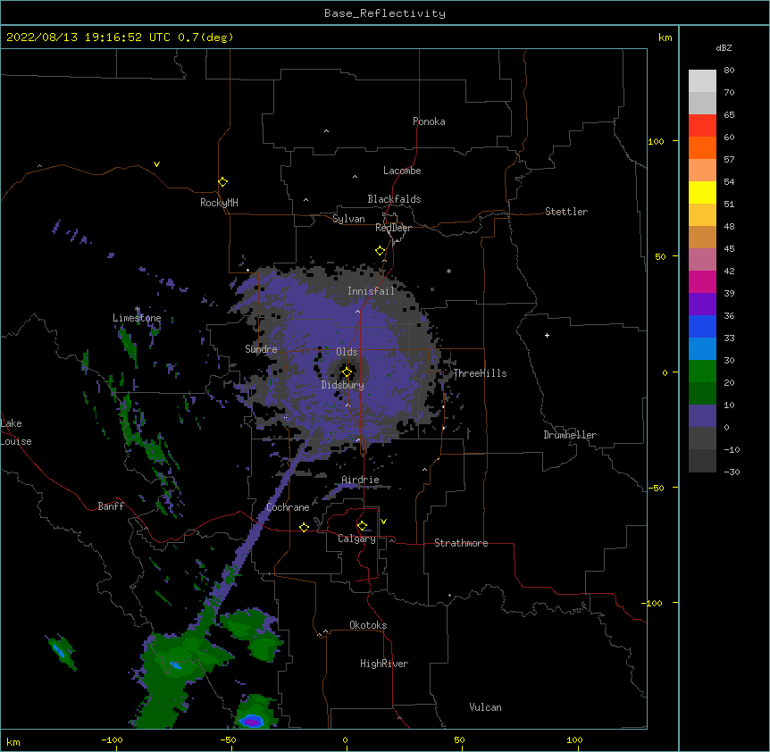The height and width of the screenshot is (752, 770).
Task: Pick the light gray 80 dBZ legend swatch
Action: click(702, 80)
